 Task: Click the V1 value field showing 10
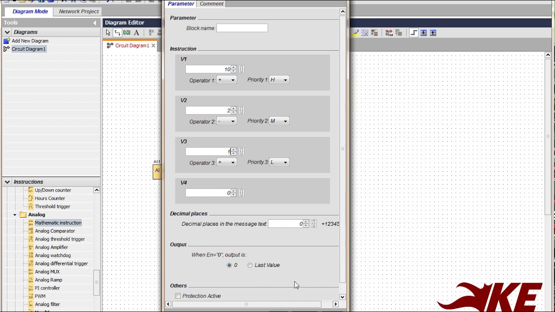[208, 69]
